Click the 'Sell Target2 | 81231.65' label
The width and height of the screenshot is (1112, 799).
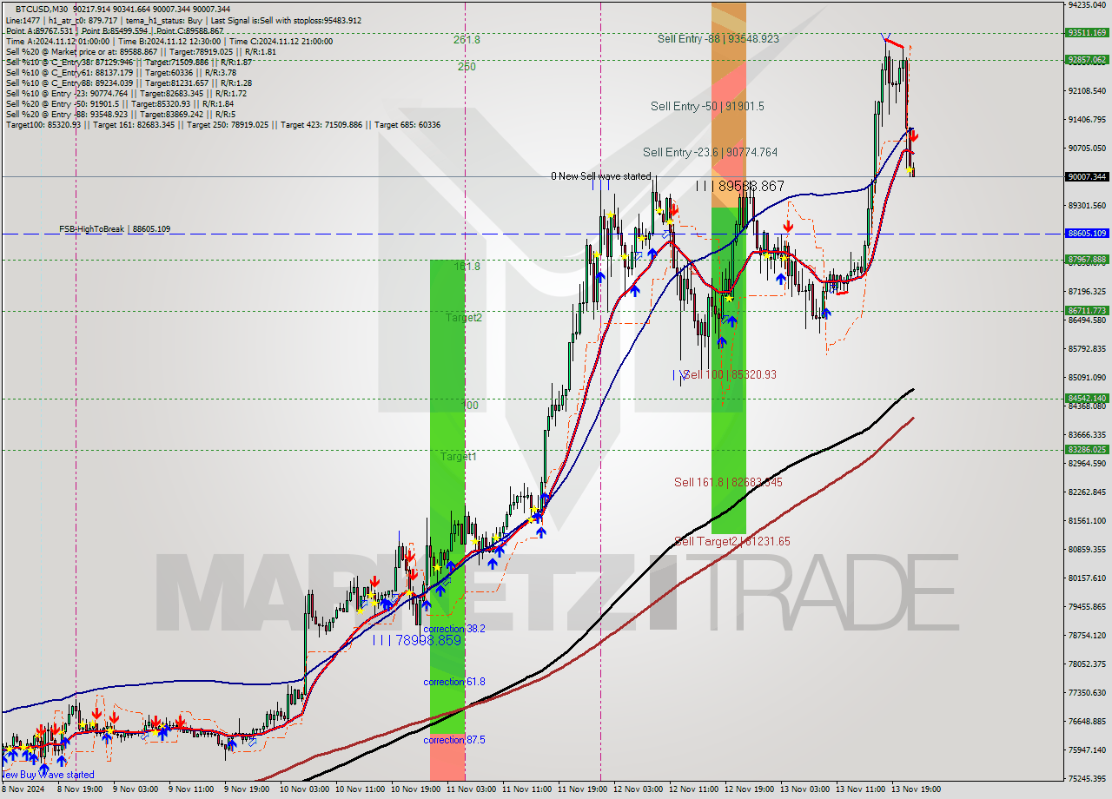tap(732, 541)
